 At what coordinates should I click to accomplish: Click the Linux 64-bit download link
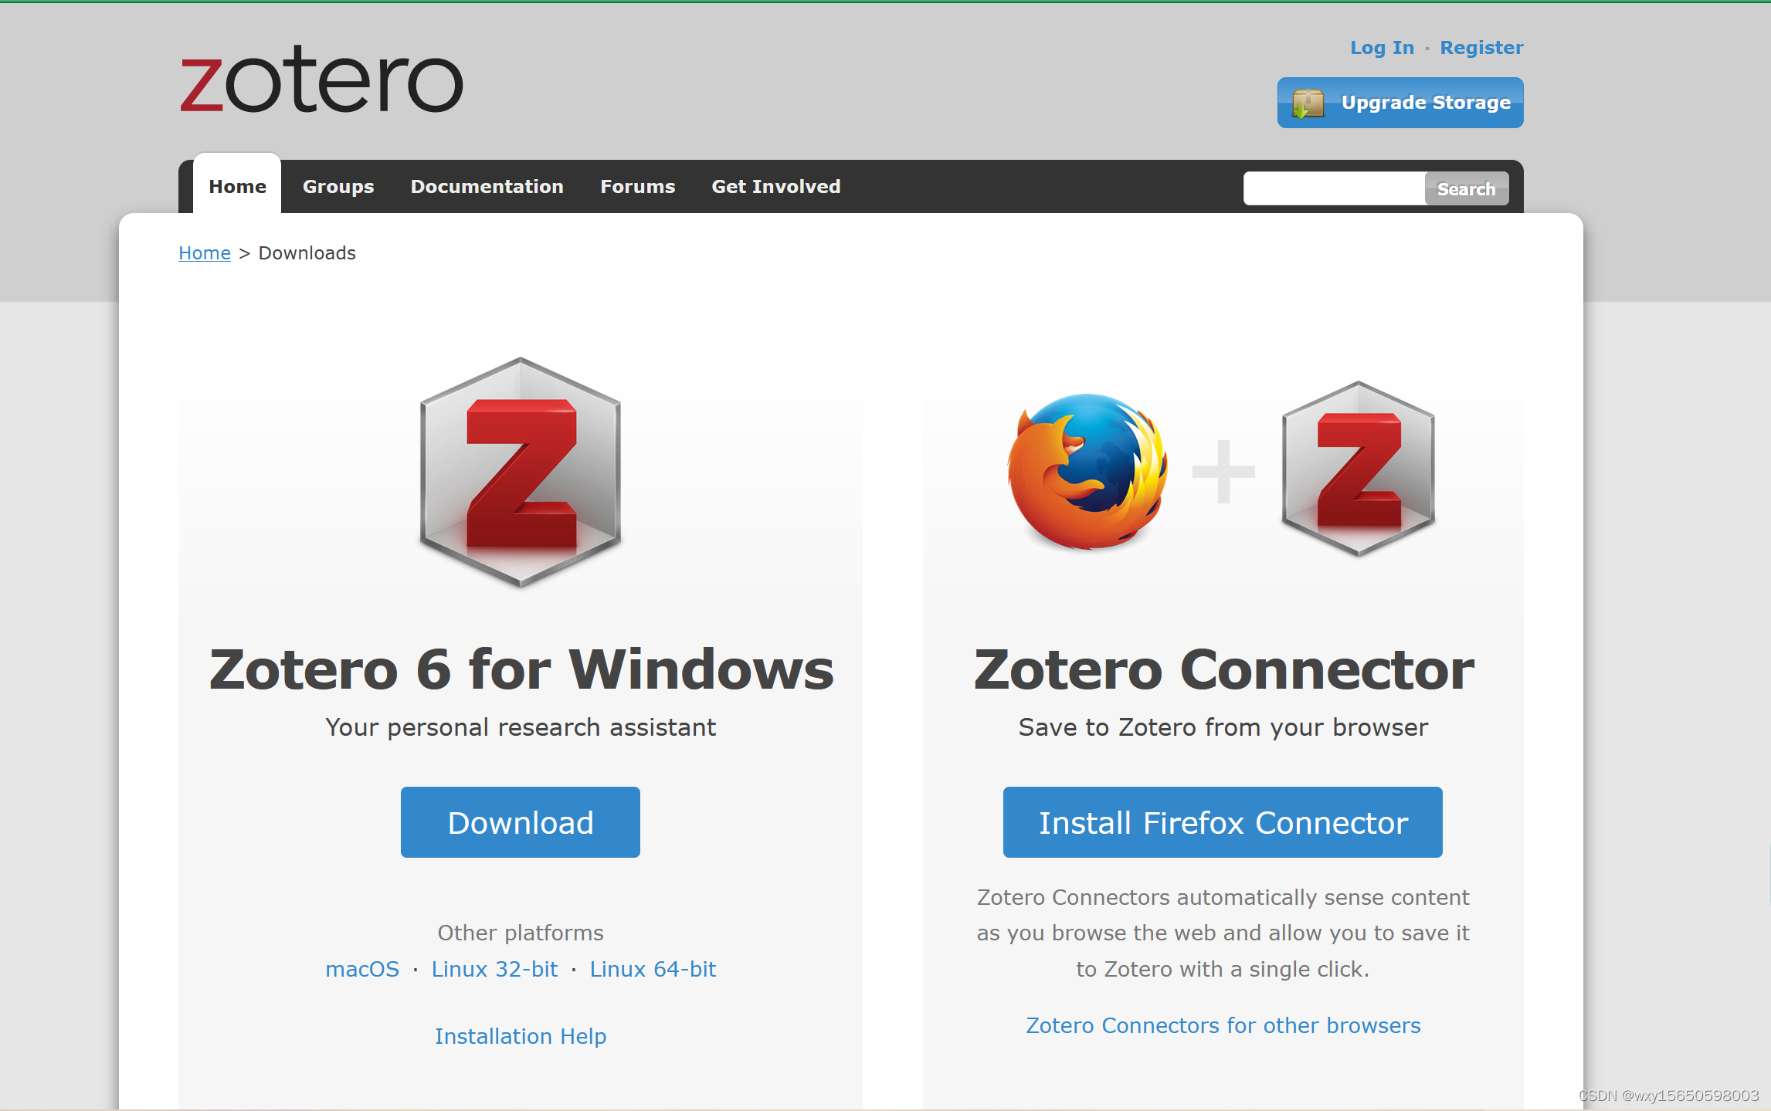click(x=652, y=969)
